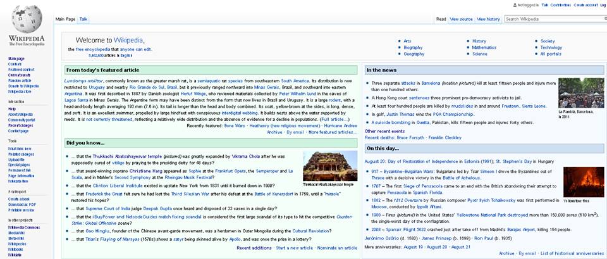607x259 pixels.
Task: Click the Wikipedia globe logo
Action: coord(27,19)
